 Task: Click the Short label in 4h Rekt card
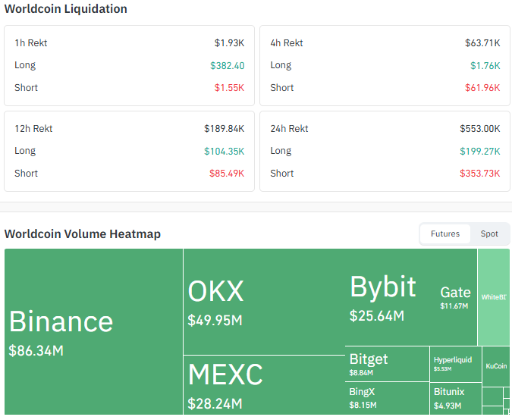(282, 87)
